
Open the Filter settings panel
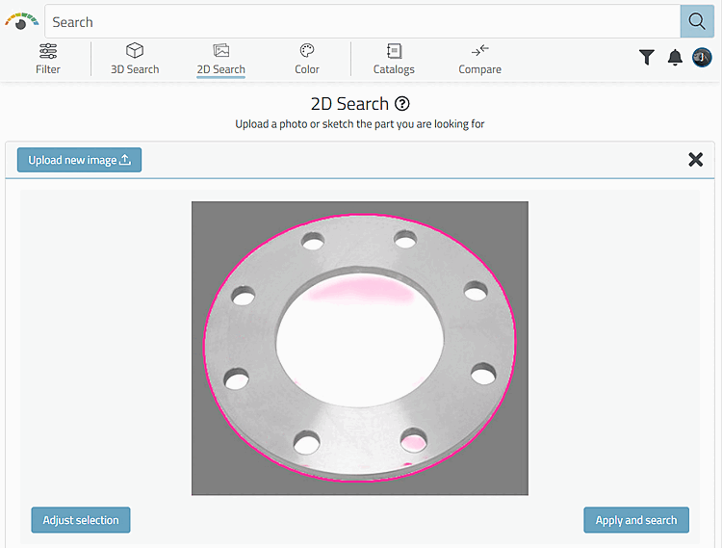pyautogui.click(x=48, y=59)
